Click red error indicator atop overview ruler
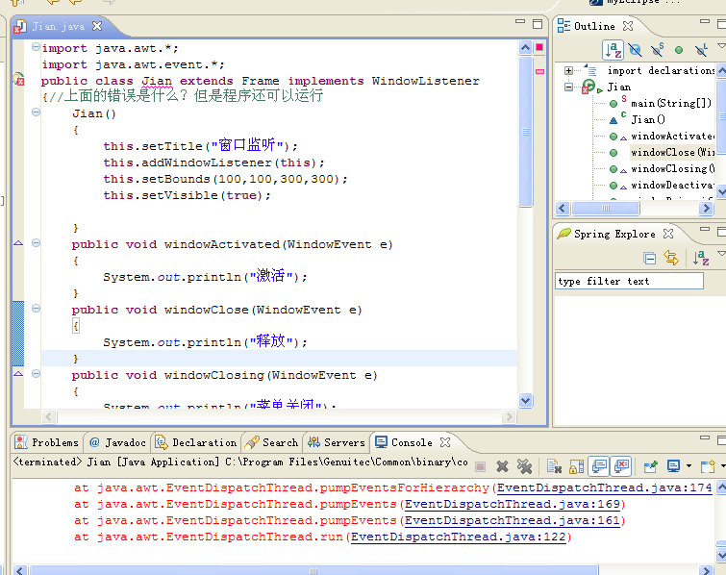Screen dimensions: 726x575 click(539, 47)
